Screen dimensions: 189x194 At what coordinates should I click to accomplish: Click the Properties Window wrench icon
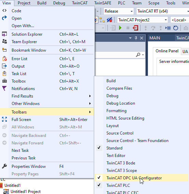click(x=4, y=166)
